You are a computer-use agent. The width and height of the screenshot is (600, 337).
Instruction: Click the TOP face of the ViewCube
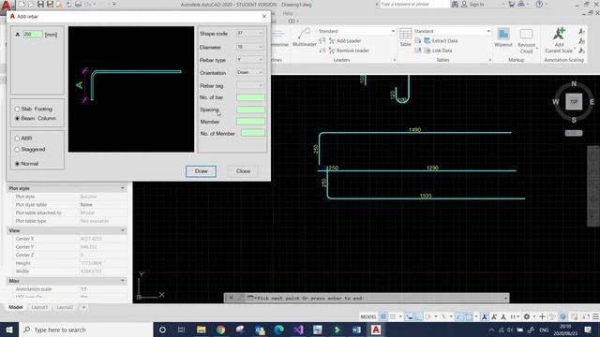tap(574, 102)
